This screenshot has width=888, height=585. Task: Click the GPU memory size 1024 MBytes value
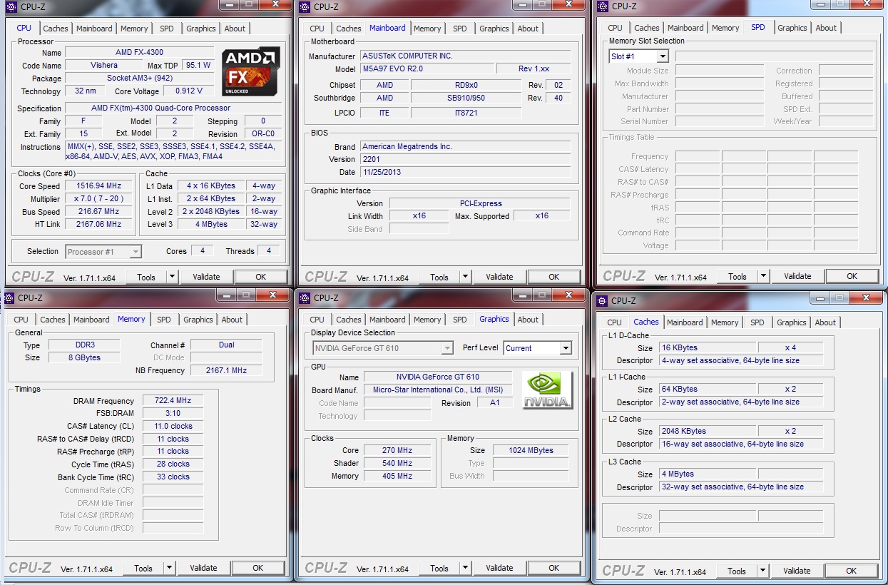(x=531, y=450)
